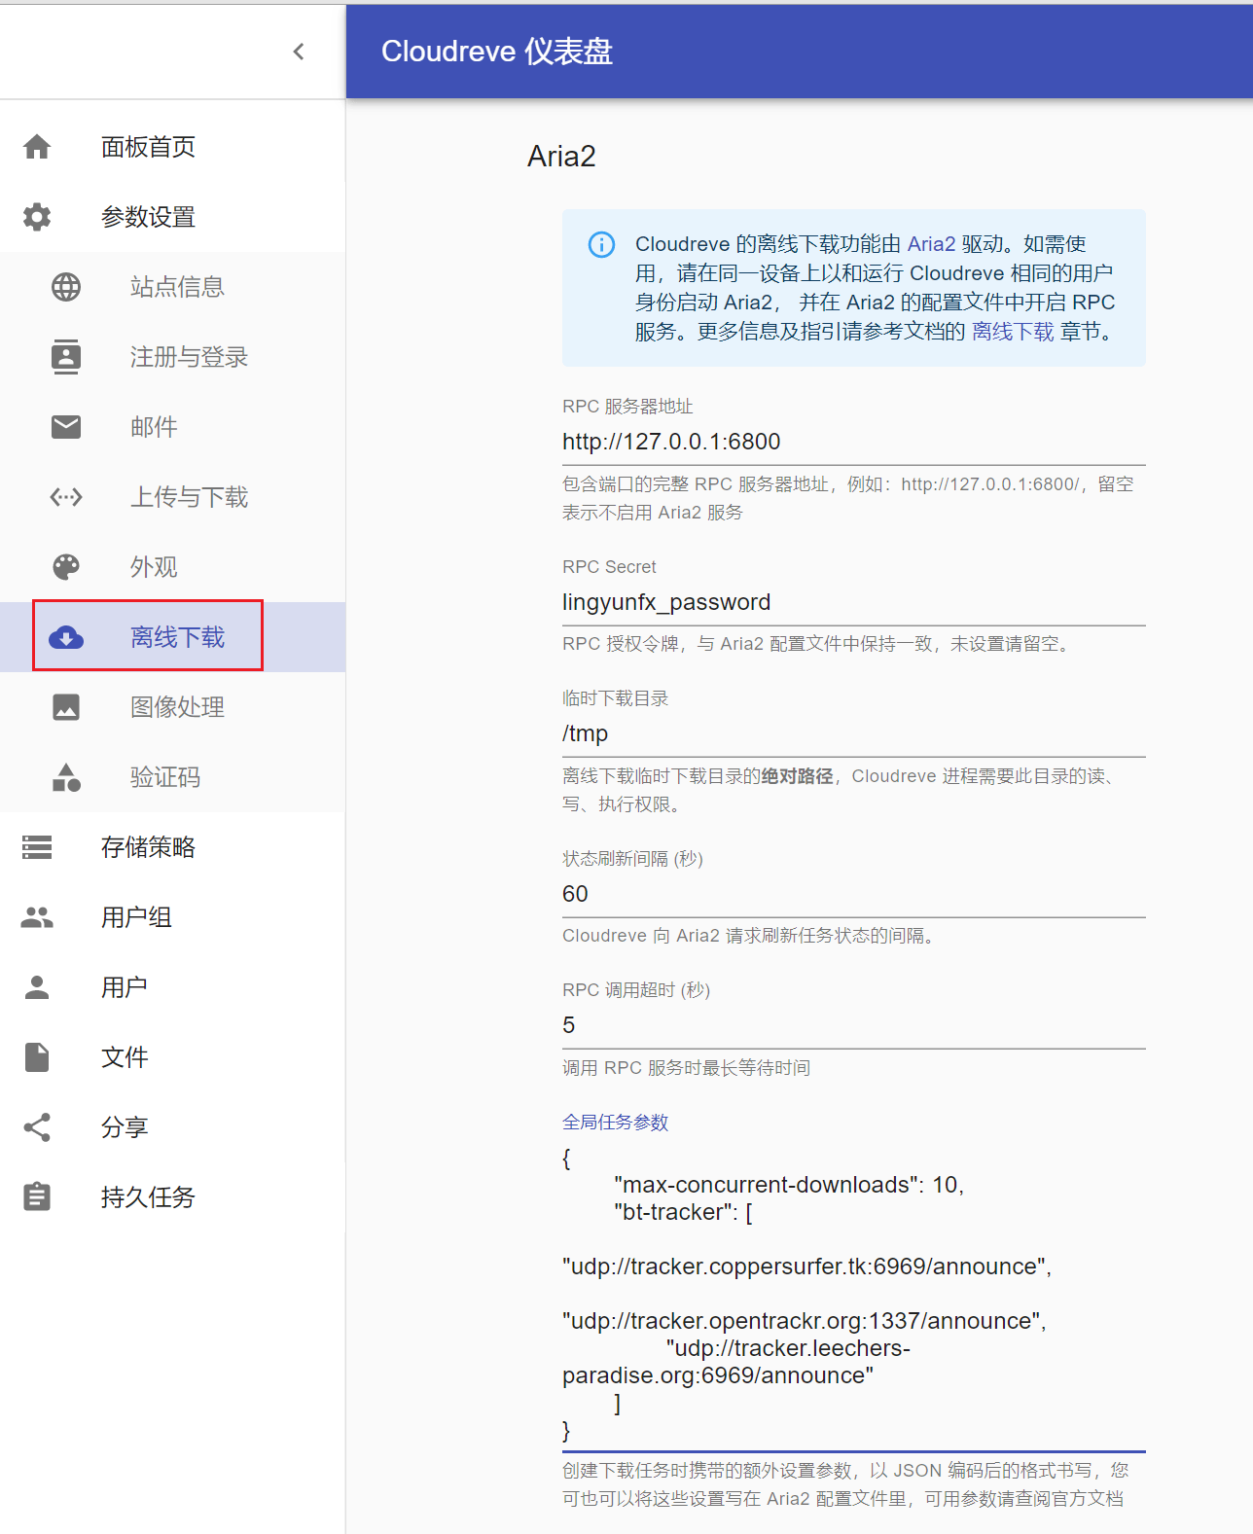Click the share icon for 分享
This screenshot has height=1534, width=1253.
click(37, 1127)
